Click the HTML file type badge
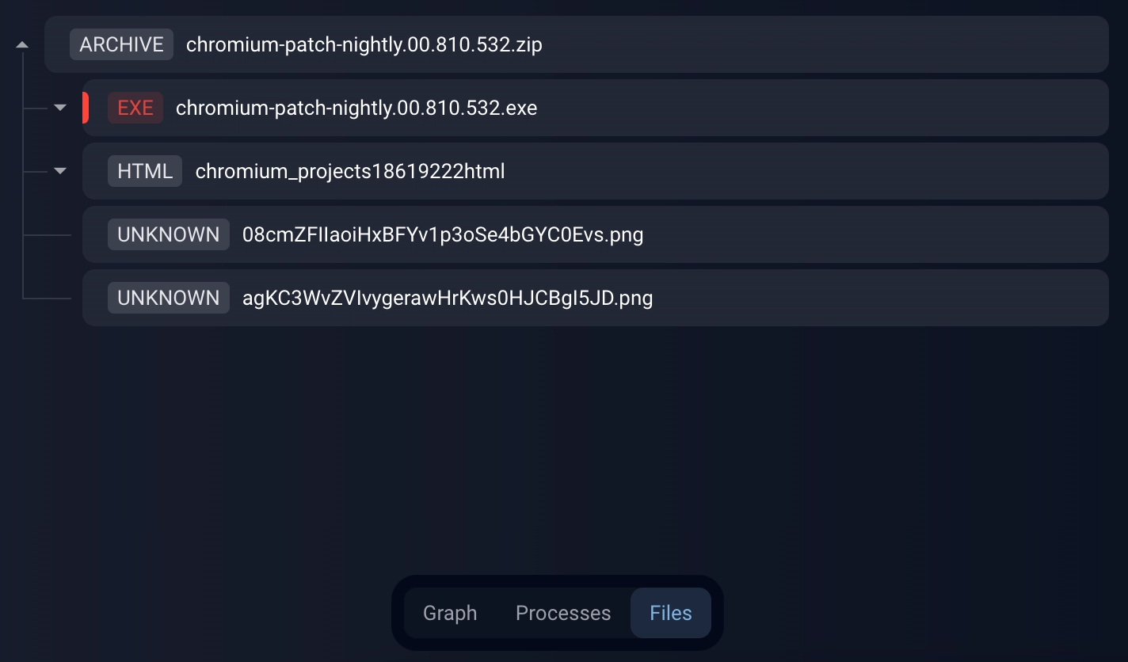The image size is (1128, 662). [144, 171]
